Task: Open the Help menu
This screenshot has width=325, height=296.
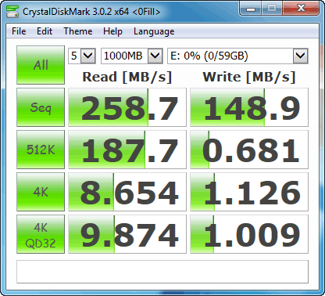Action: pyautogui.click(x=112, y=31)
